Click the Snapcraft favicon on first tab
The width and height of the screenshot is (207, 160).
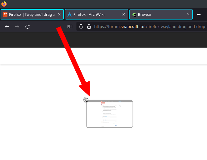tap(5, 15)
